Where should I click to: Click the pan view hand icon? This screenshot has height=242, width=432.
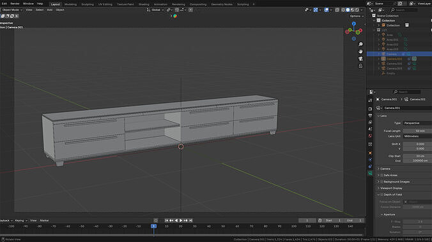click(x=360, y=52)
